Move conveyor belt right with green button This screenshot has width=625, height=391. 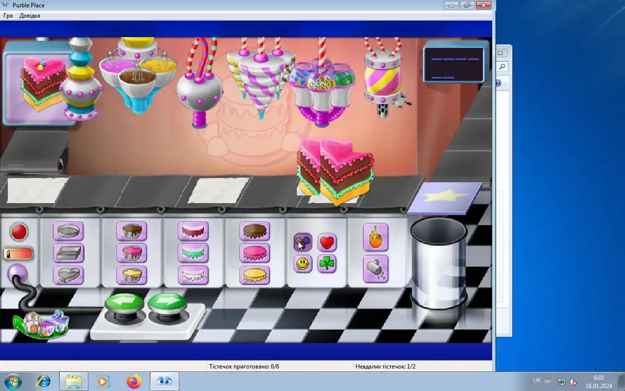[168, 304]
